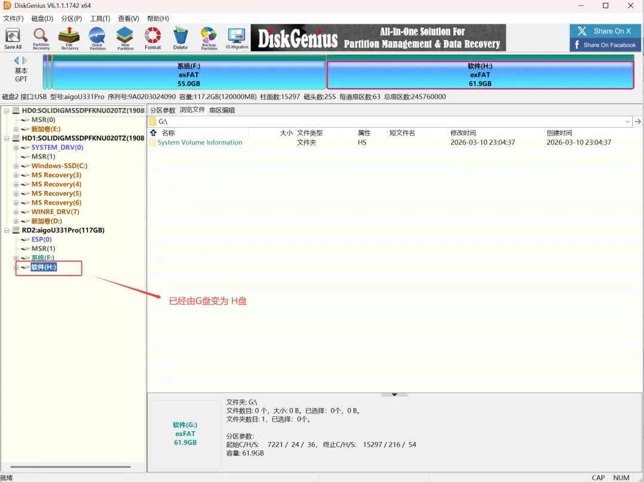Select 软件(H:) partition bar in disk map
This screenshot has width=644, height=482.
click(480, 72)
